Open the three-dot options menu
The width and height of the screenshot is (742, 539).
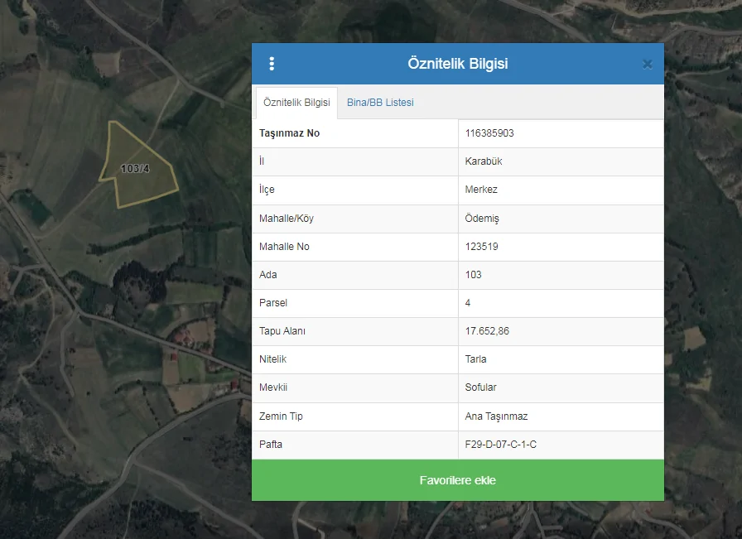click(x=272, y=64)
